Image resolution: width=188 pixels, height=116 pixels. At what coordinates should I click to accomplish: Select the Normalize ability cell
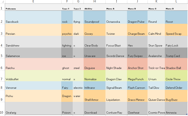pyautogui.click(x=95, y=76)
